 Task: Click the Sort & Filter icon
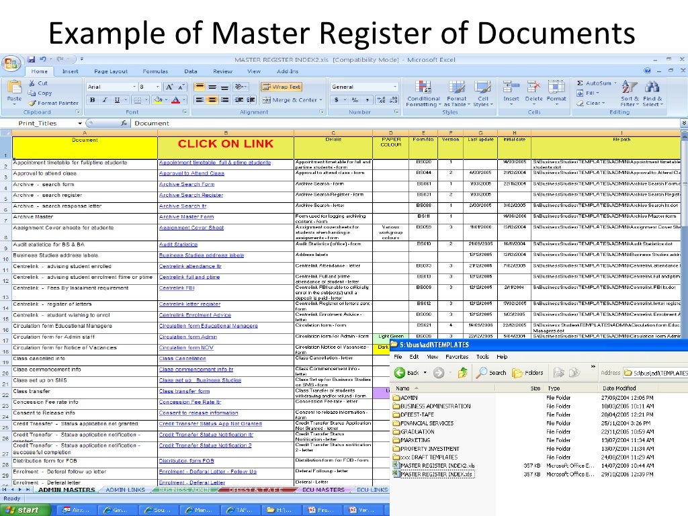[x=630, y=93]
